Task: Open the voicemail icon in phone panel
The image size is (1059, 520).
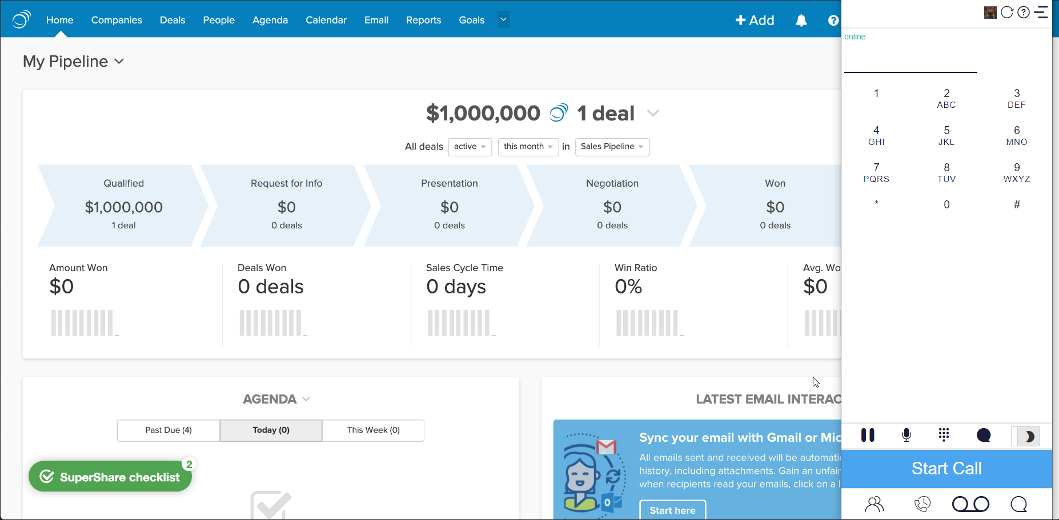Action: pos(970,504)
